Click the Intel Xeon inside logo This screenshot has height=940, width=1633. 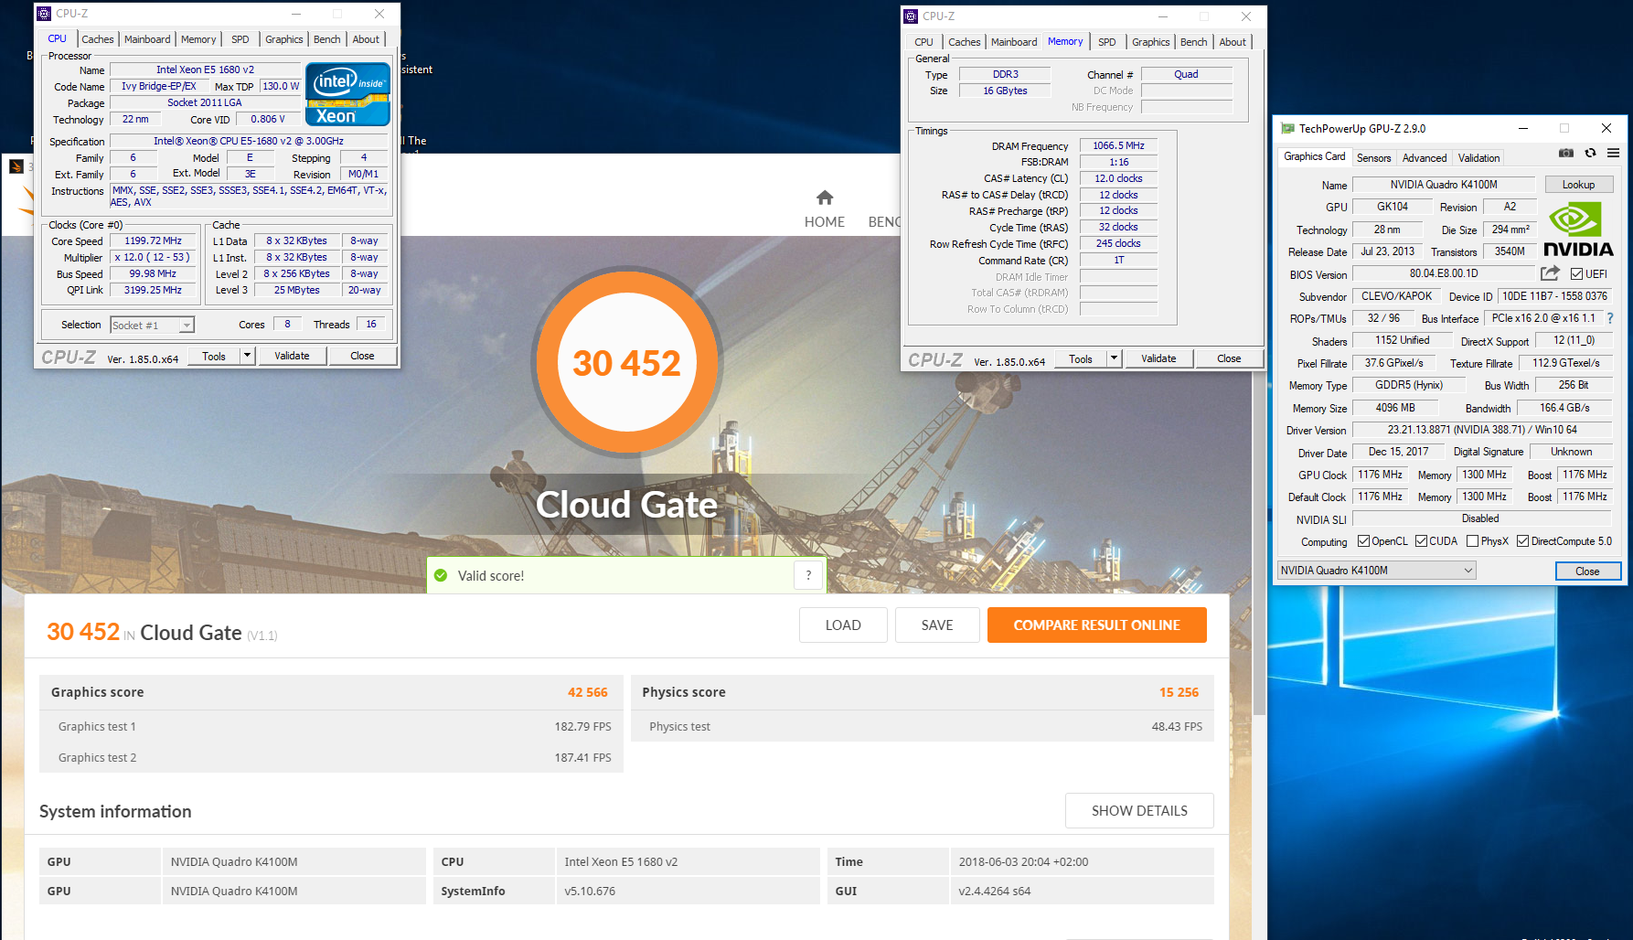click(347, 94)
